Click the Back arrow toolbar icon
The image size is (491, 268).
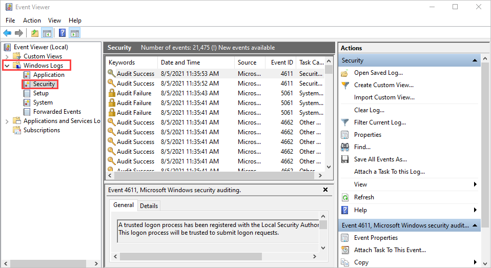pos(7,33)
